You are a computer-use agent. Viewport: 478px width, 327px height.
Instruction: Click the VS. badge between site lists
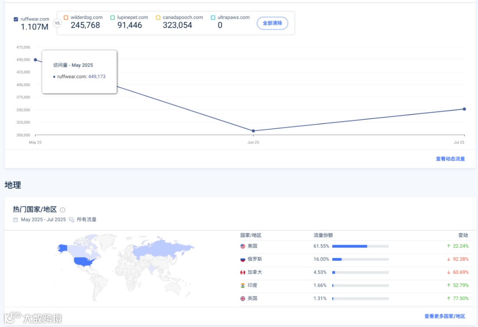[x=57, y=23]
